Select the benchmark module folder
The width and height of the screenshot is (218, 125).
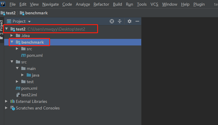pyautogui.click(x=32, y=42)
